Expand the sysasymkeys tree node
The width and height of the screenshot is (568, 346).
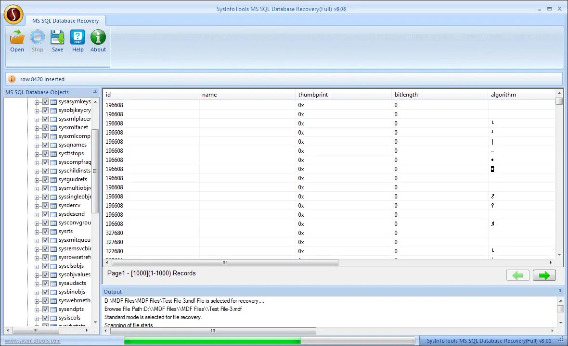37,101
